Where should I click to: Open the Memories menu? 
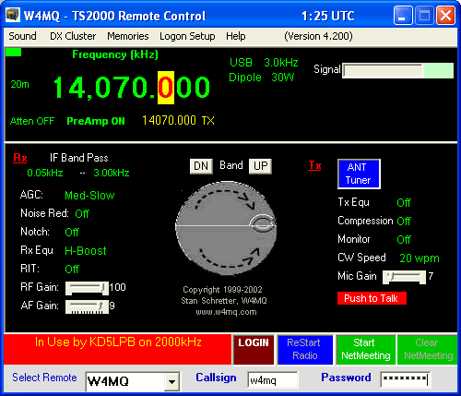tap(128, 36)
